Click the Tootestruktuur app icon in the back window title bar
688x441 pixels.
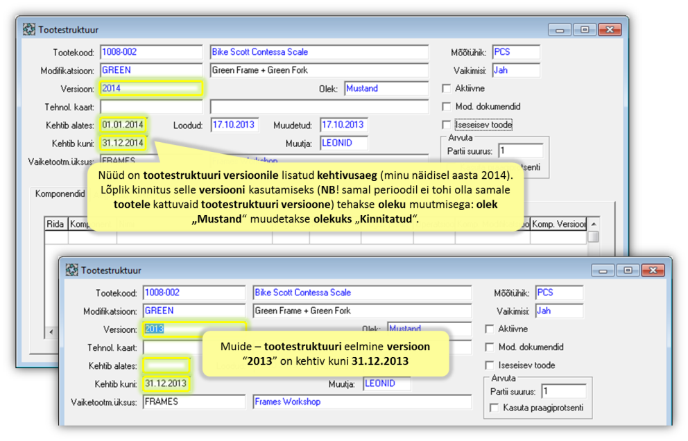(29, 29)
